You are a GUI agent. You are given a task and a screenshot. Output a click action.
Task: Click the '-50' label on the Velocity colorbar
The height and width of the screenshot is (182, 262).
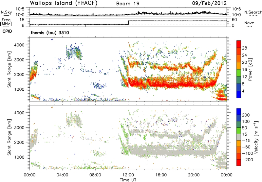coord(246,147)
